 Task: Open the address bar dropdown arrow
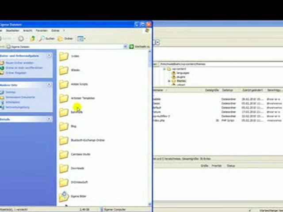[x=125, y=46]
